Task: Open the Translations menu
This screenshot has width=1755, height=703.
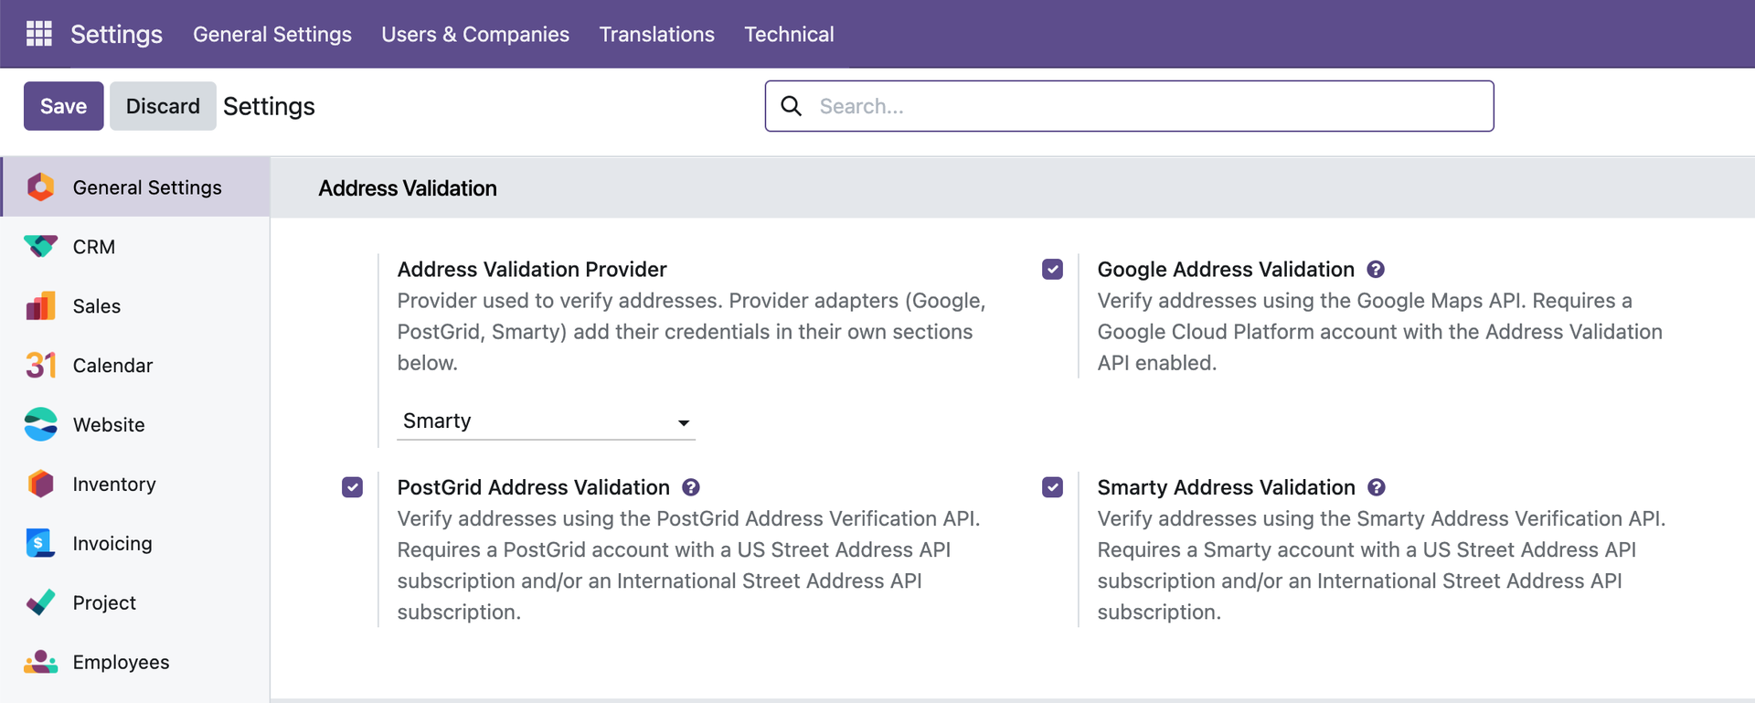Action: click(x=657, y=34)
